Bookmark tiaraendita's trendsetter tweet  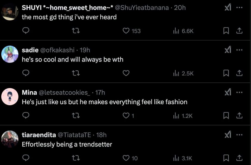(226, 158)
